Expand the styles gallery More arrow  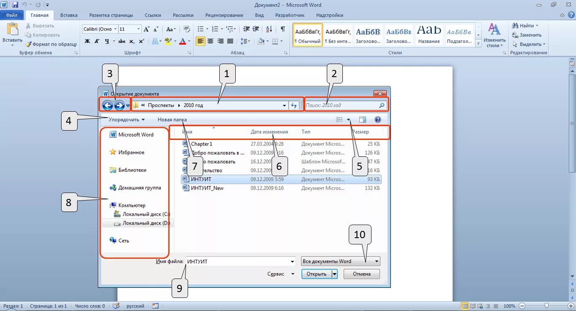point(478,43)
